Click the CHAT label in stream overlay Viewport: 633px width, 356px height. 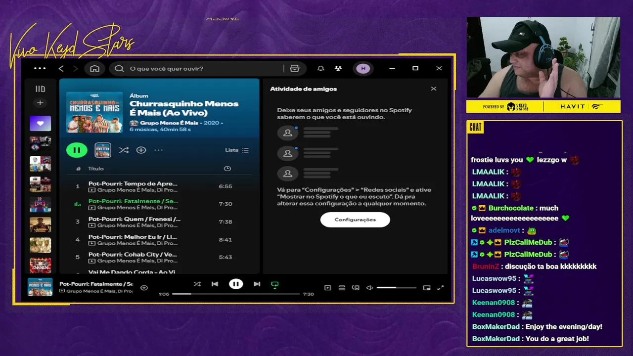(475, 128)
